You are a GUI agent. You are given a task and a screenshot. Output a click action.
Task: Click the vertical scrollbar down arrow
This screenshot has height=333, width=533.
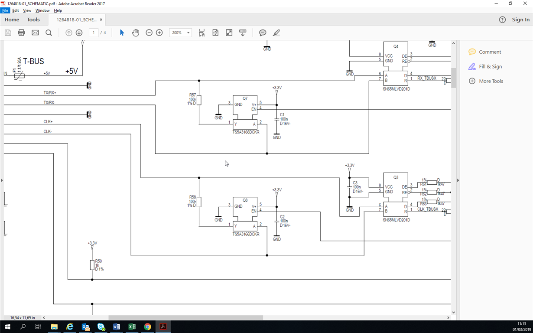(x=454, y=312)
